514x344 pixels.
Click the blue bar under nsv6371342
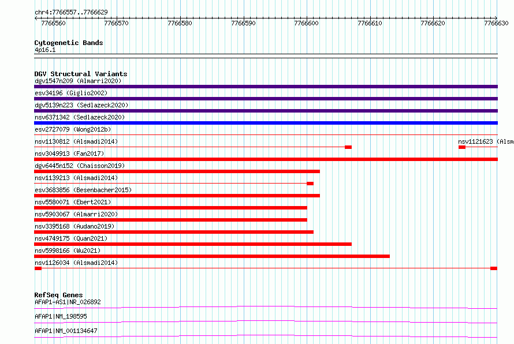coord(266,123)
